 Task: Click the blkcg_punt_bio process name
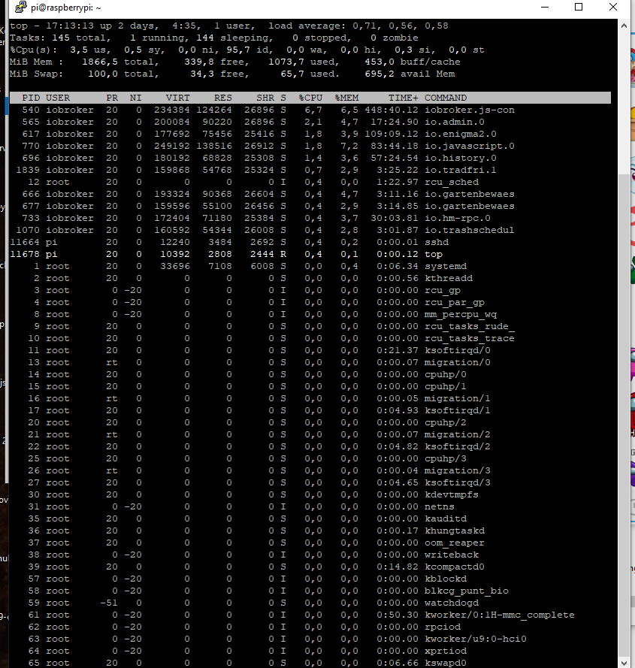467,591
